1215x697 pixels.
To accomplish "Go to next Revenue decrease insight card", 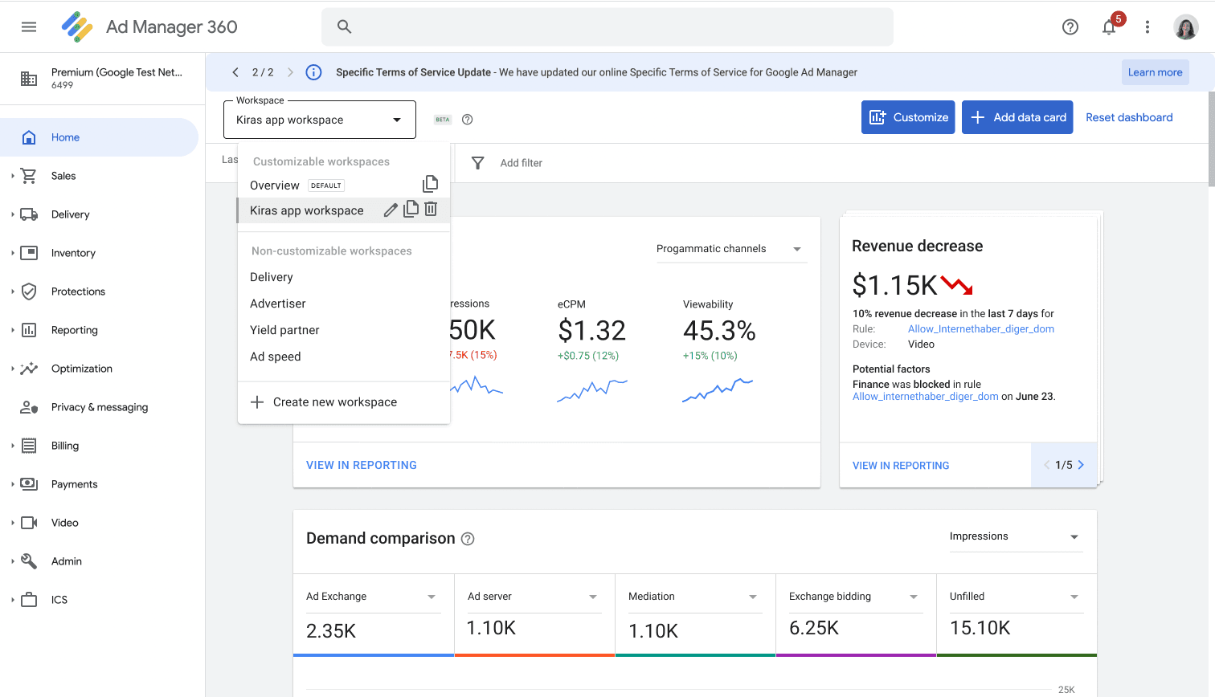I will point(1081,465).
